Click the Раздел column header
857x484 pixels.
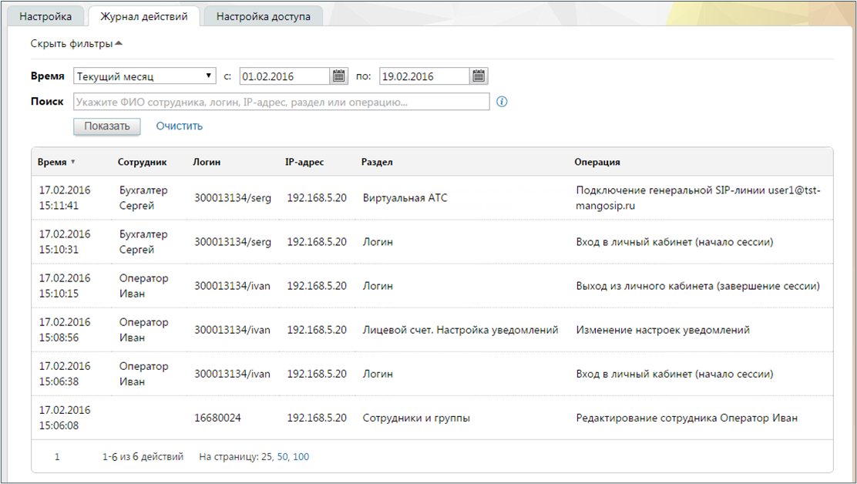coord(377,163)
